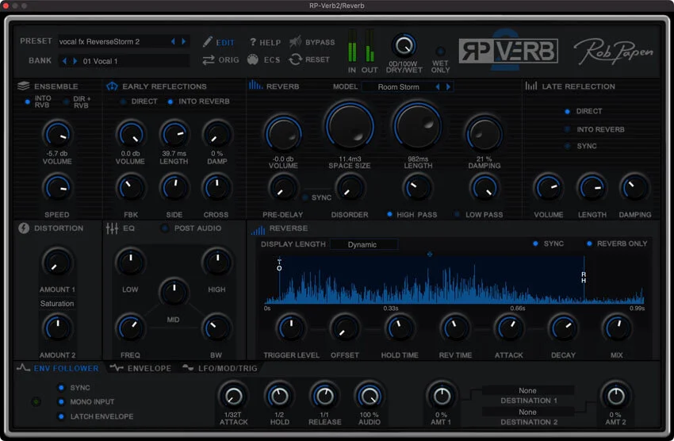Click the OUT level meter

tap(370, 47)
